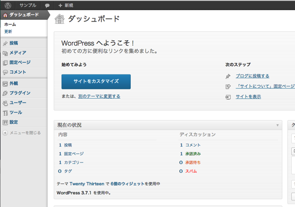Open the 0 スパム comments link
The width and height of the screenshot is (295, 207).
pos(188,171)
